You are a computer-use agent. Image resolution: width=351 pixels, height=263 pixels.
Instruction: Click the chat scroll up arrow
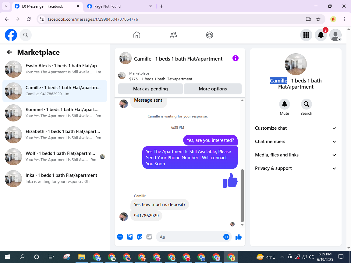click(x=242, y=100)
